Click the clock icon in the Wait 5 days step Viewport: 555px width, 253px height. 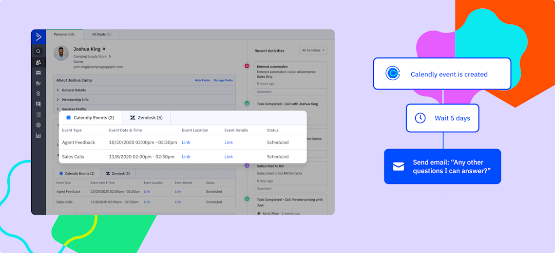[420, 118]
